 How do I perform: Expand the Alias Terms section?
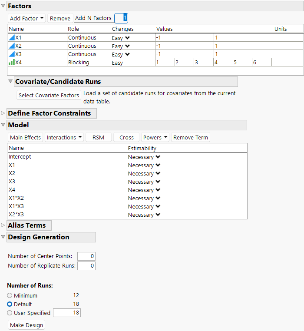3,225
